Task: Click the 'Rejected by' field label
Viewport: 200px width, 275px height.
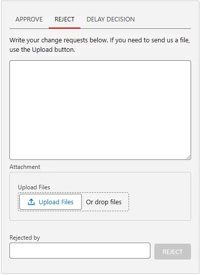Action: click(x=25, y=238)
